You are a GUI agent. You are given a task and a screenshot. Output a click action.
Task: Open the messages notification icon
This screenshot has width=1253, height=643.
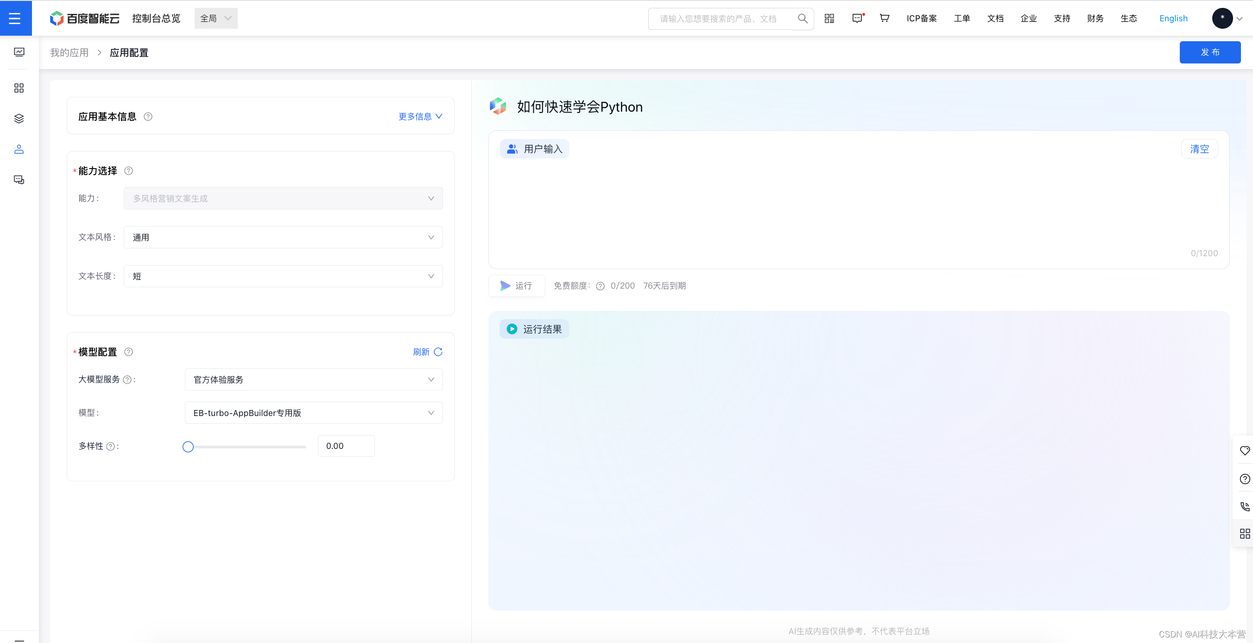pos(857,19)
